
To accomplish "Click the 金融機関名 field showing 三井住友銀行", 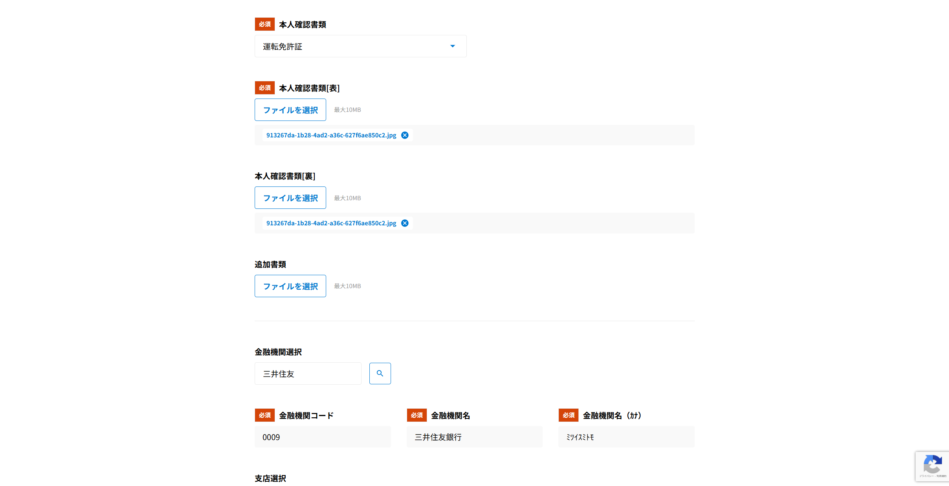I will point(474,437).
